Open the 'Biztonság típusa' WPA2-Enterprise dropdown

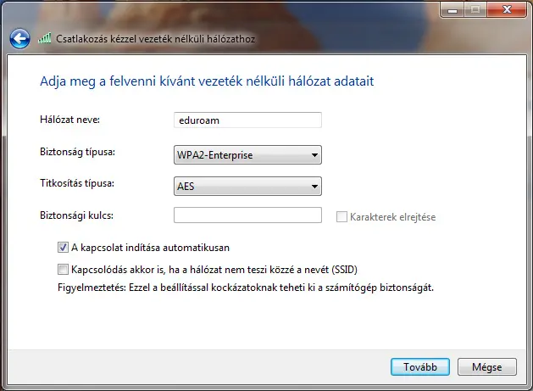point(247,155)
